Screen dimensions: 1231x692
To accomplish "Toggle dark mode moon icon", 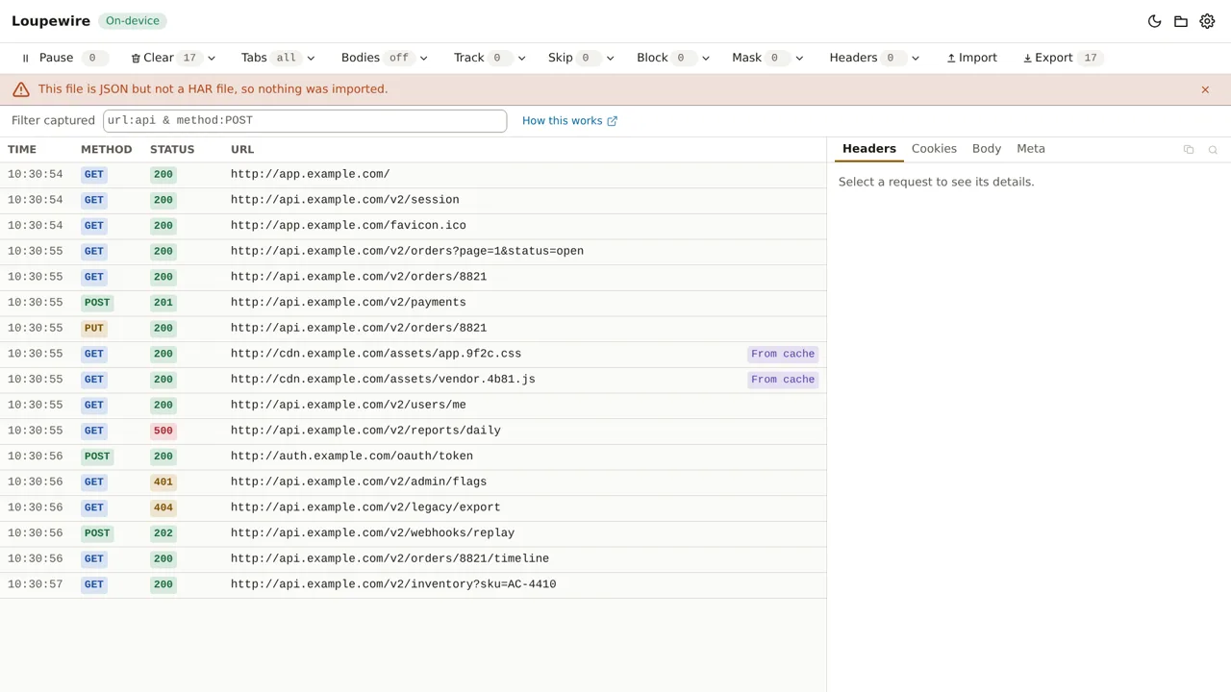I will [1155, 21].
